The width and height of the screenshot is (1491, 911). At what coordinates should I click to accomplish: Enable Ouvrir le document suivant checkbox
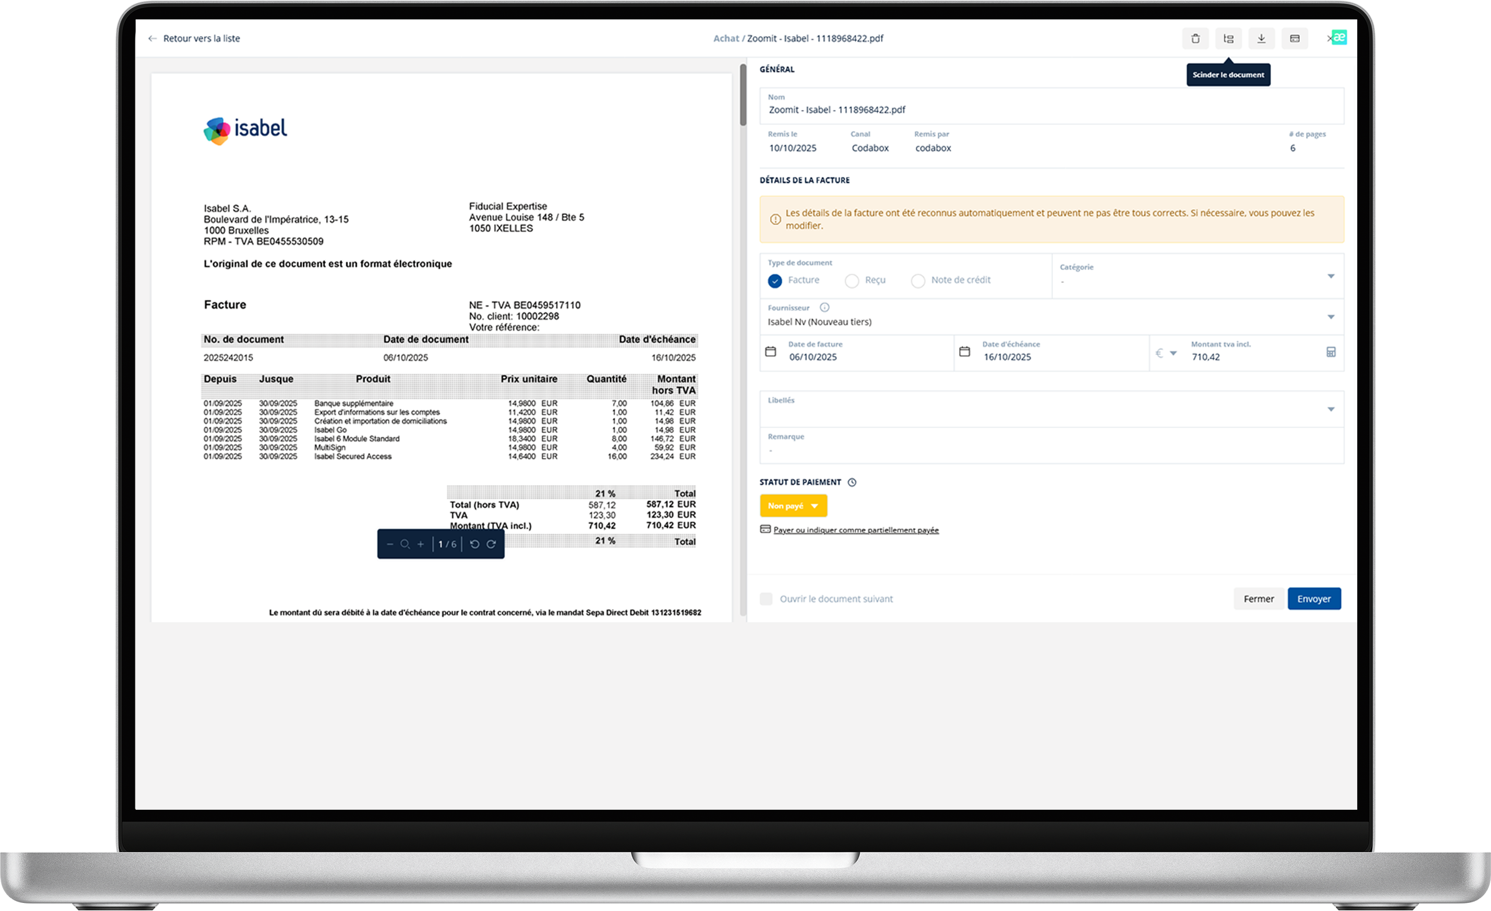point(766,599)
